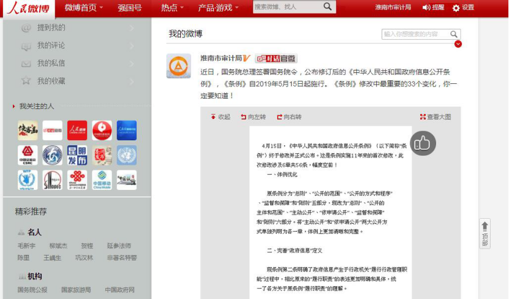Screen dimensions: 509x299
Task: Collapse the image with 收起
Action: pyautogui.click(x=220, y=117)
